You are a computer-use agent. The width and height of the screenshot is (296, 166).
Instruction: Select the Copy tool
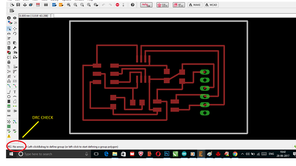[x=9, y=43]
